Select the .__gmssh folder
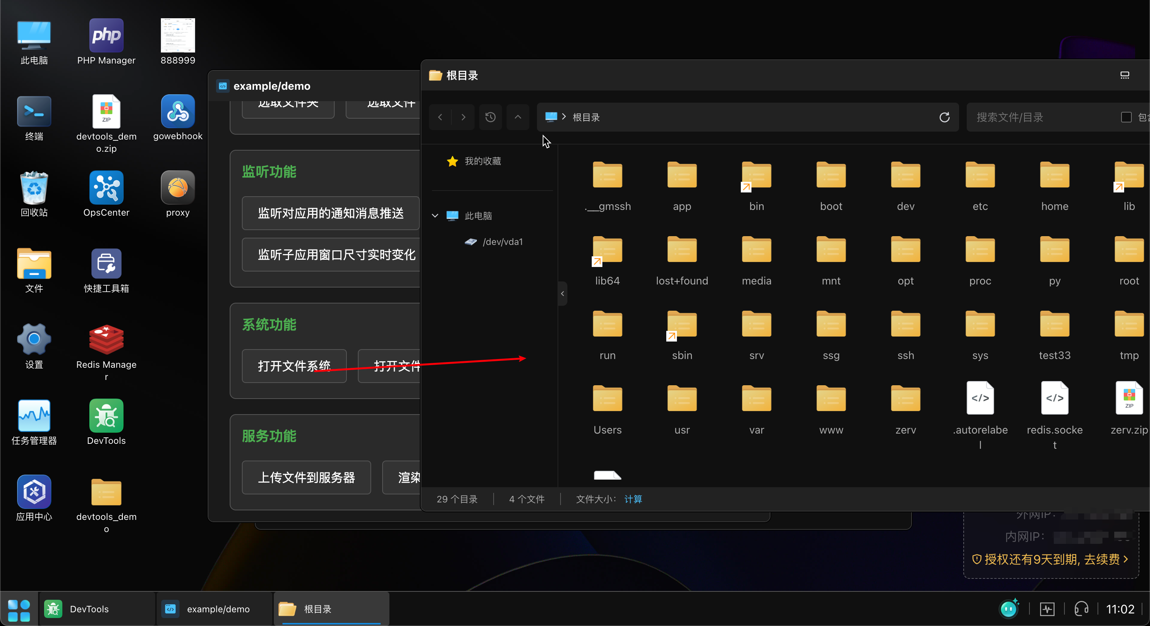Image resolution: width=1150 pixels, height=626 pixels. click(607, 186)
